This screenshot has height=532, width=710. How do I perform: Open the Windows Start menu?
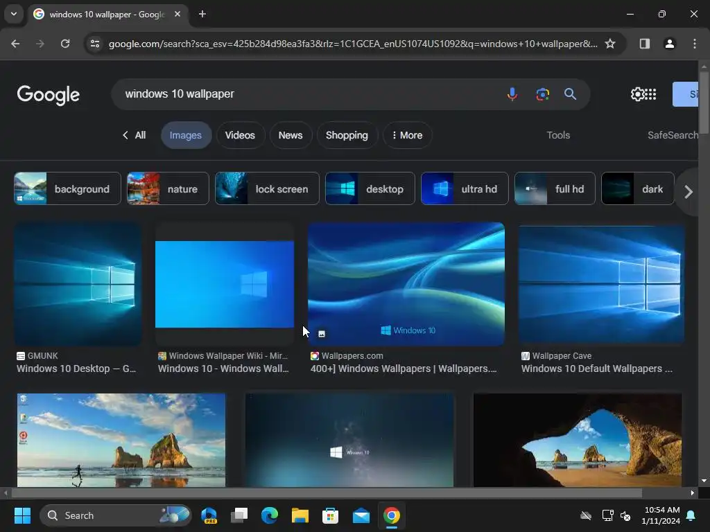click(22, 515)
